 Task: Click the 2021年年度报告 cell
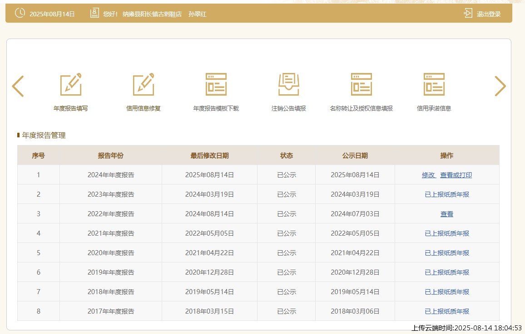(111, 233)
